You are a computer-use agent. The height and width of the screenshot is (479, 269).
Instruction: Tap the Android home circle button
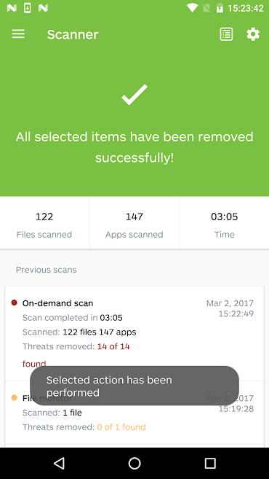click(x=134, y=463)
